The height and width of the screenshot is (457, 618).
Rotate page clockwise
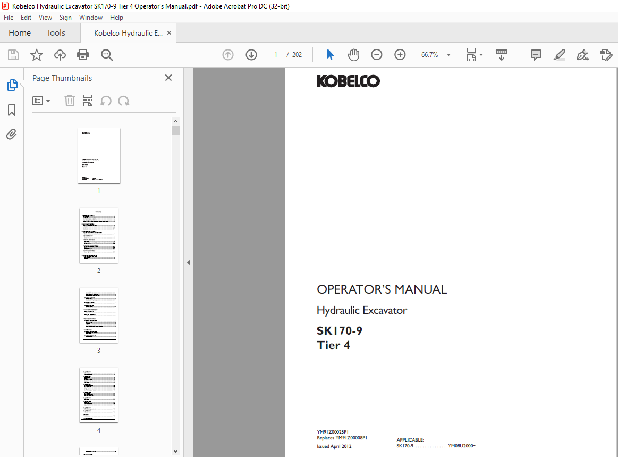[x=124, y=101]
